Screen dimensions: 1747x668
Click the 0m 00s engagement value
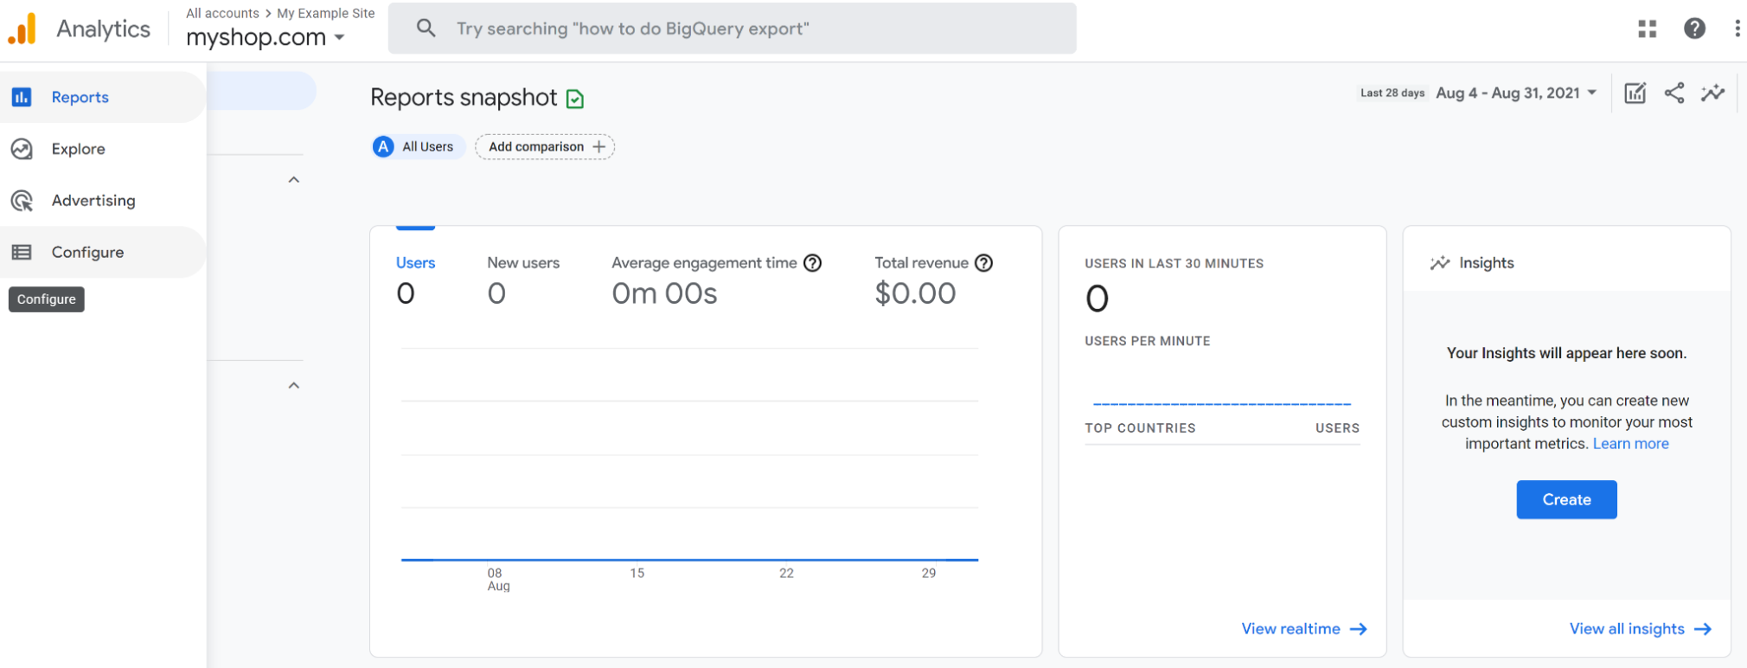pyautogui.click(x=664, y=294)
